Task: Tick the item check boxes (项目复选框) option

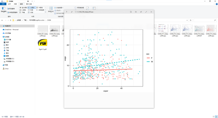Action: coord(79,8)
